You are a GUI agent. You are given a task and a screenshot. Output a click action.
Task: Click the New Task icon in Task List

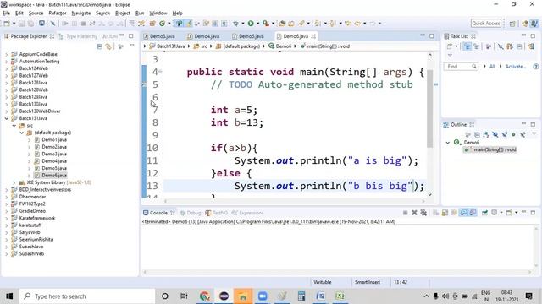point(450,46)
